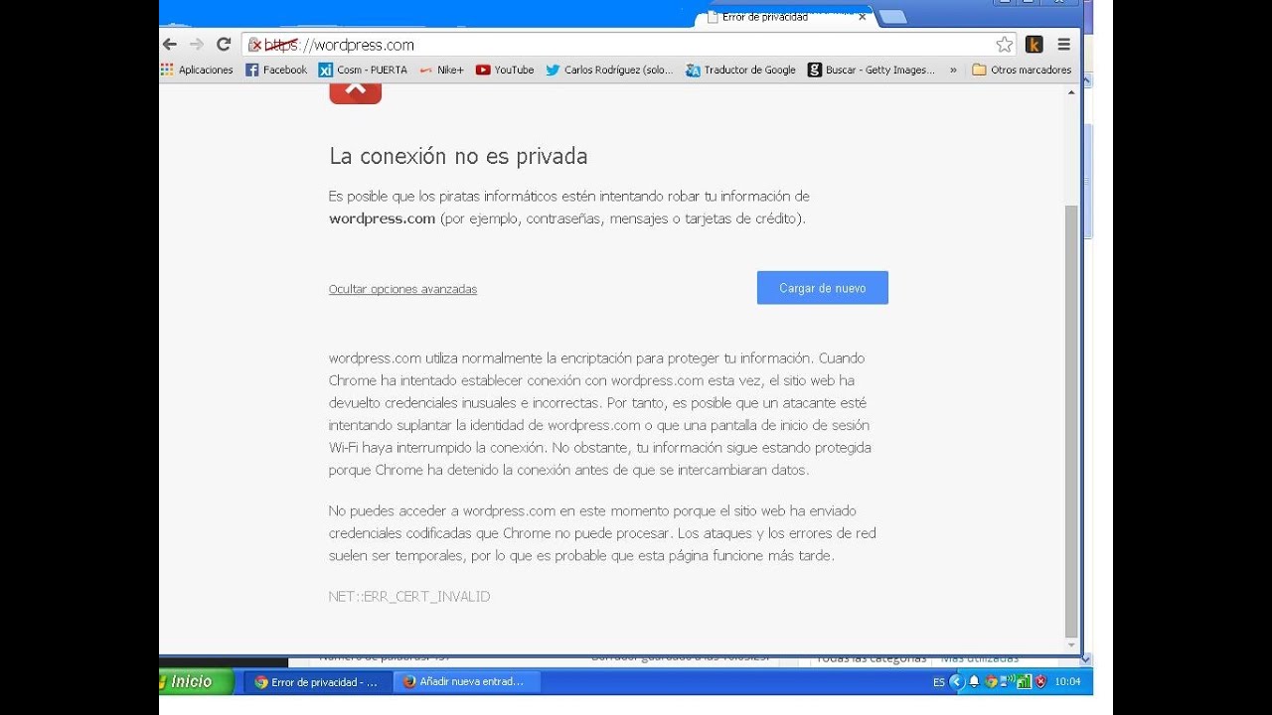Expand hidden bookmarks with the double chevron
1272x715 pixels.
tap(954, 71)
